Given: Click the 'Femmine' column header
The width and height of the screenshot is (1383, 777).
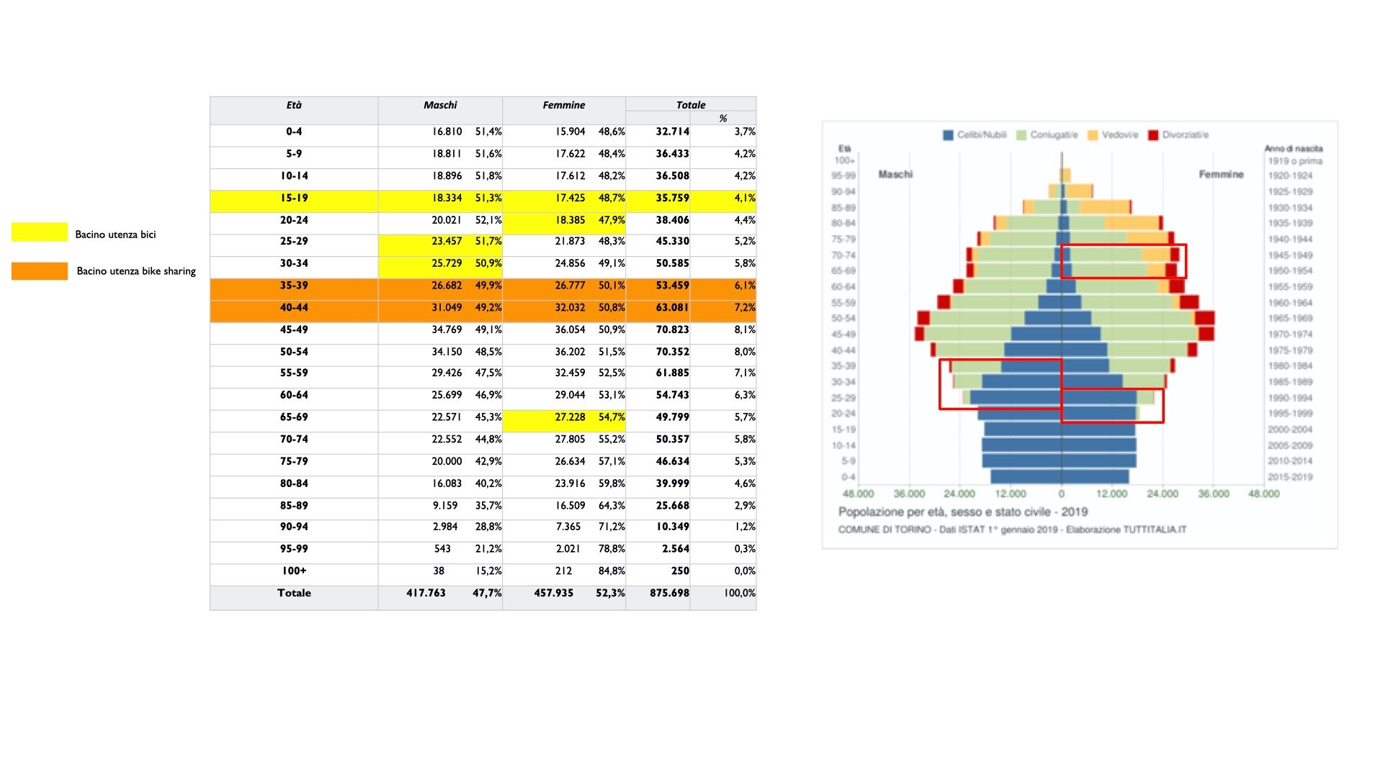Looking at the screenshot, I should (563, 105).
